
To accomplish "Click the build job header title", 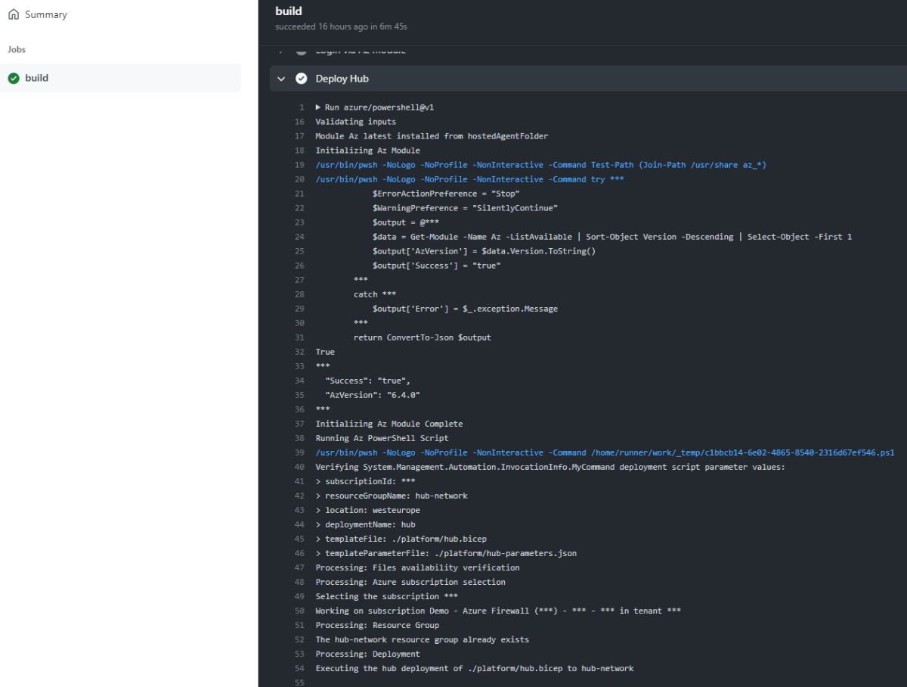I will (x=289, y=11).
